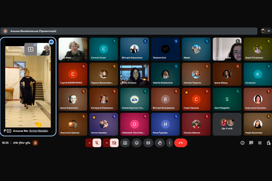The image size is (272, 181).
Task: Click muted mic icon on Сергій МАМИЧЕНКО tile
Action: (84, 66)
